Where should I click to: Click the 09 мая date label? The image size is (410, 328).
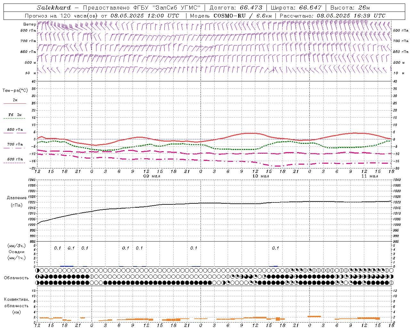[152, 176]
